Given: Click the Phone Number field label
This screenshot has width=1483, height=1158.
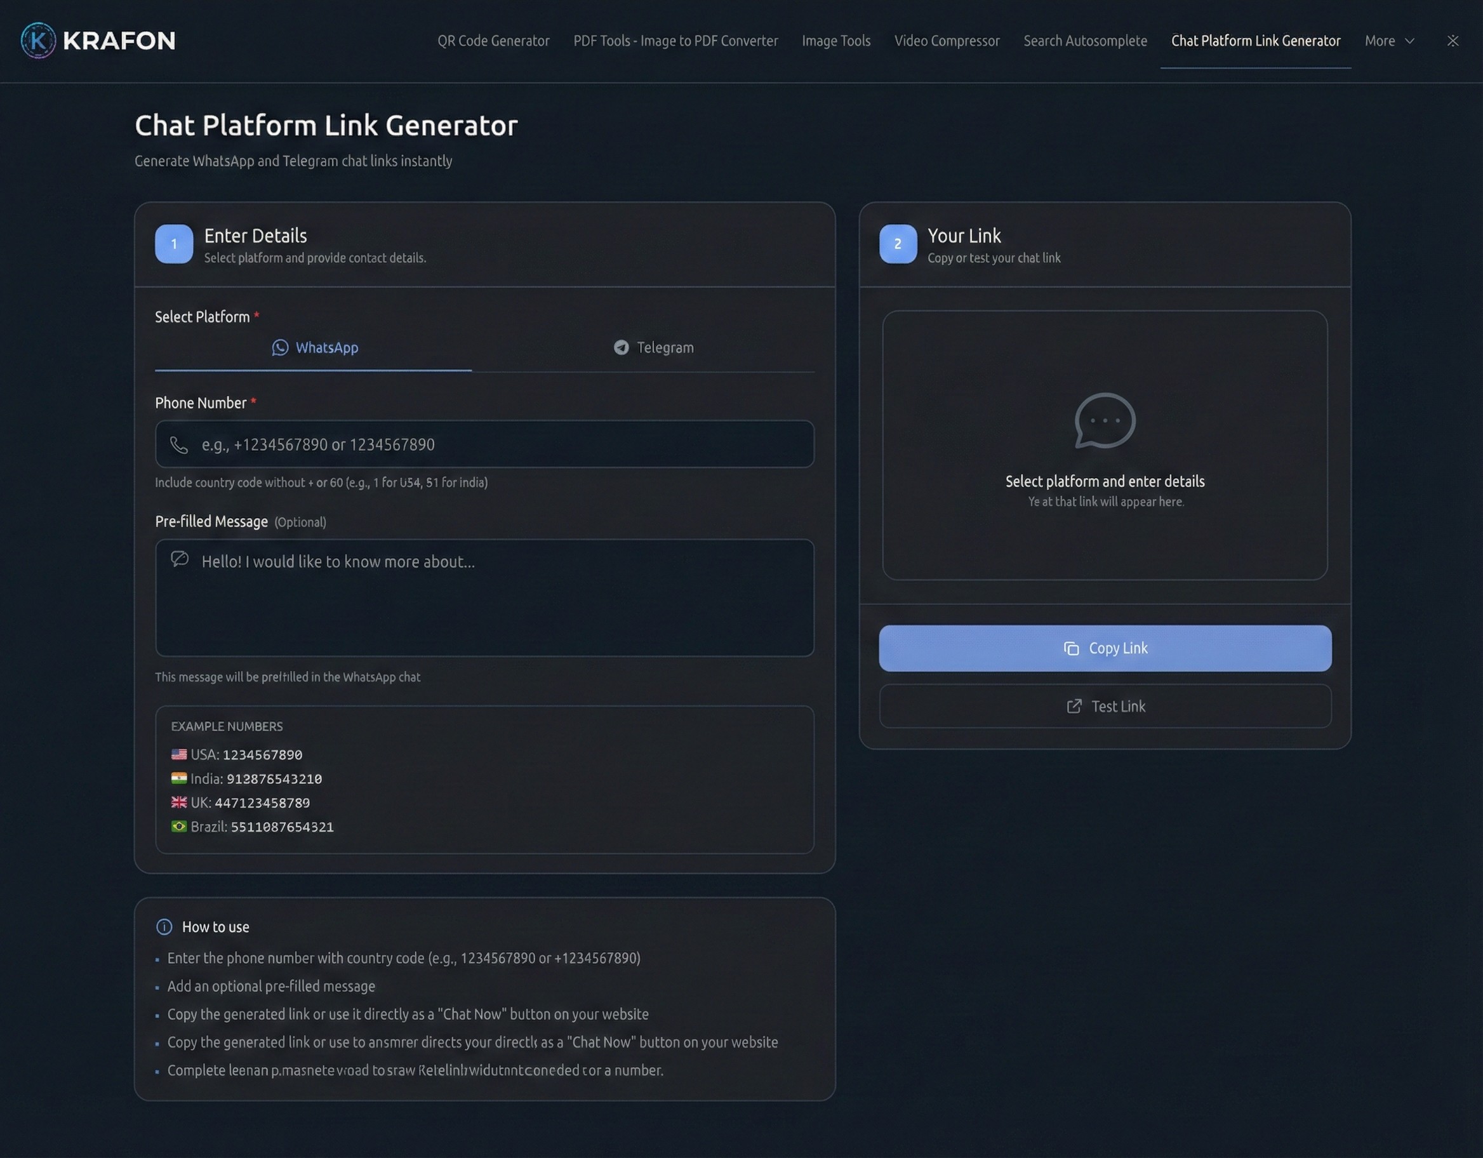Looking at the screenshot, I should tap(201, 403).
